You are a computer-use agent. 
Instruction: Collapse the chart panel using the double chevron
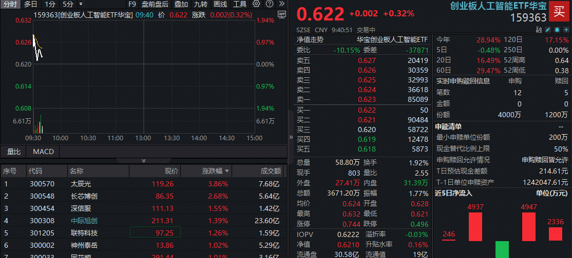pyautogui.click(x=144, y=160)
